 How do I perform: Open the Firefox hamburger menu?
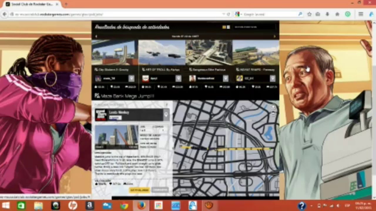361,14
